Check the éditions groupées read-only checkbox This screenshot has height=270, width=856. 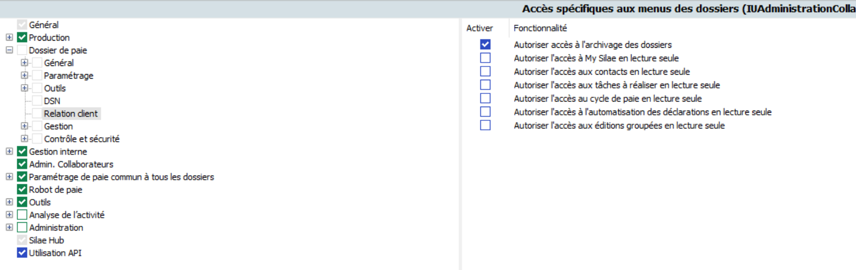click(x=485, y=125)
